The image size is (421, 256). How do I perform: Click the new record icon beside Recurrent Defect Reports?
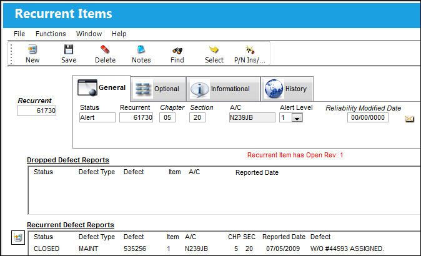18,237
